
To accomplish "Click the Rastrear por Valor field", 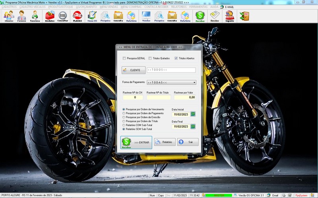I will coord(185,97).
